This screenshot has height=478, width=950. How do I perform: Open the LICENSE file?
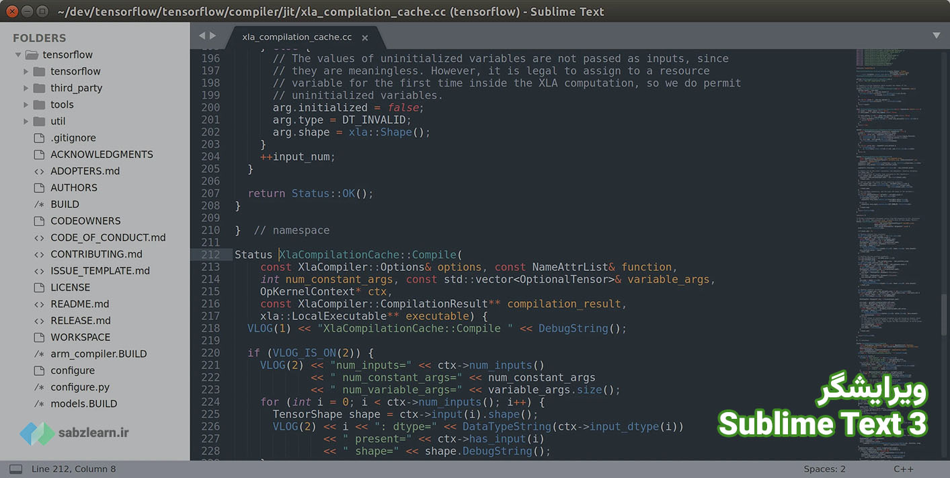point(70,288)
